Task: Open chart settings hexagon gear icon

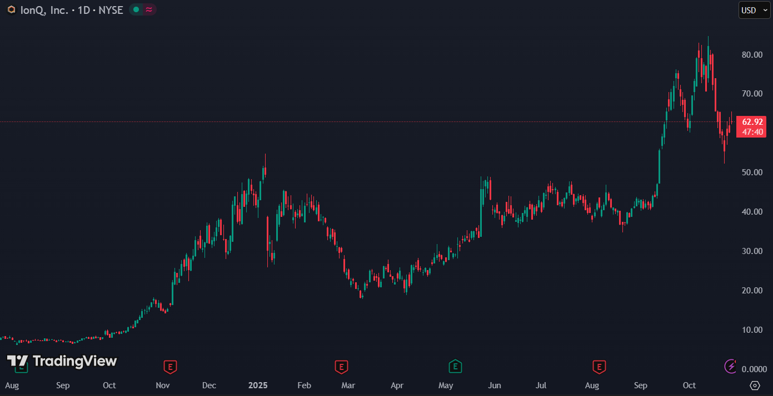Action: pos(755,385)
